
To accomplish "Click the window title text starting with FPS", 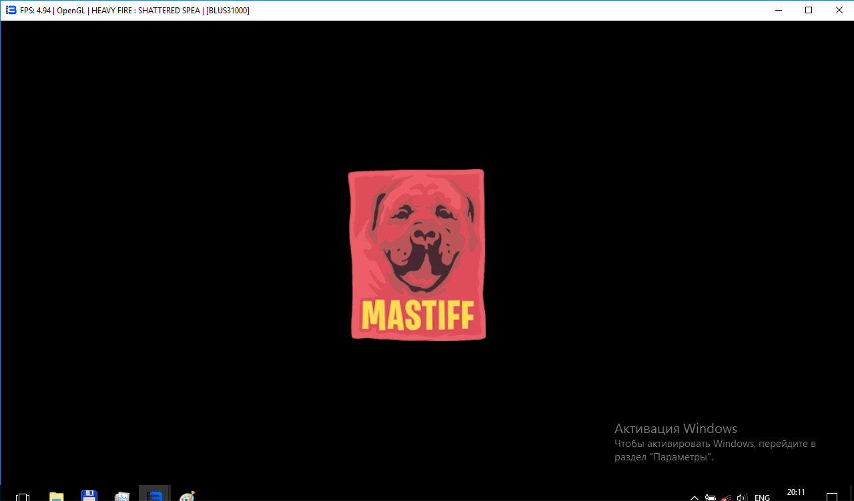I will tap(135, 11).
